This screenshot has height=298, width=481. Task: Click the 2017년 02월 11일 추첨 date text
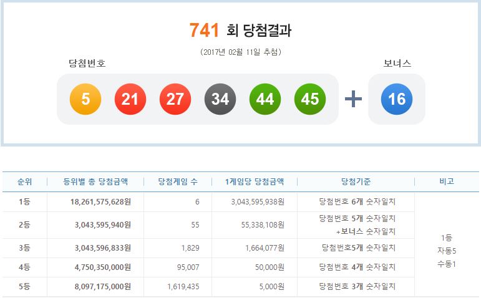[240, 52]
